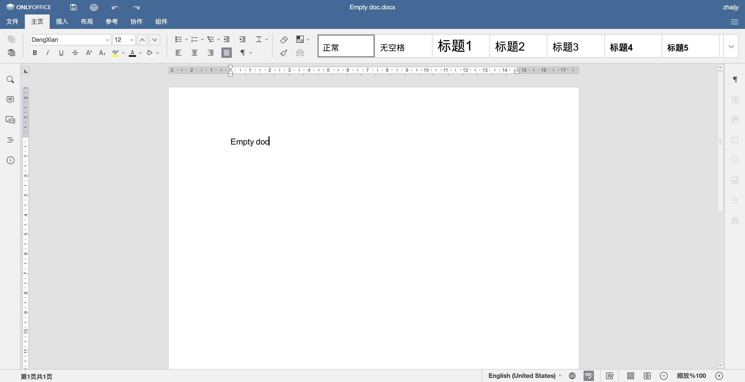Click the zoom out button in status bar

pyautogui.click(x=664, y=376)
